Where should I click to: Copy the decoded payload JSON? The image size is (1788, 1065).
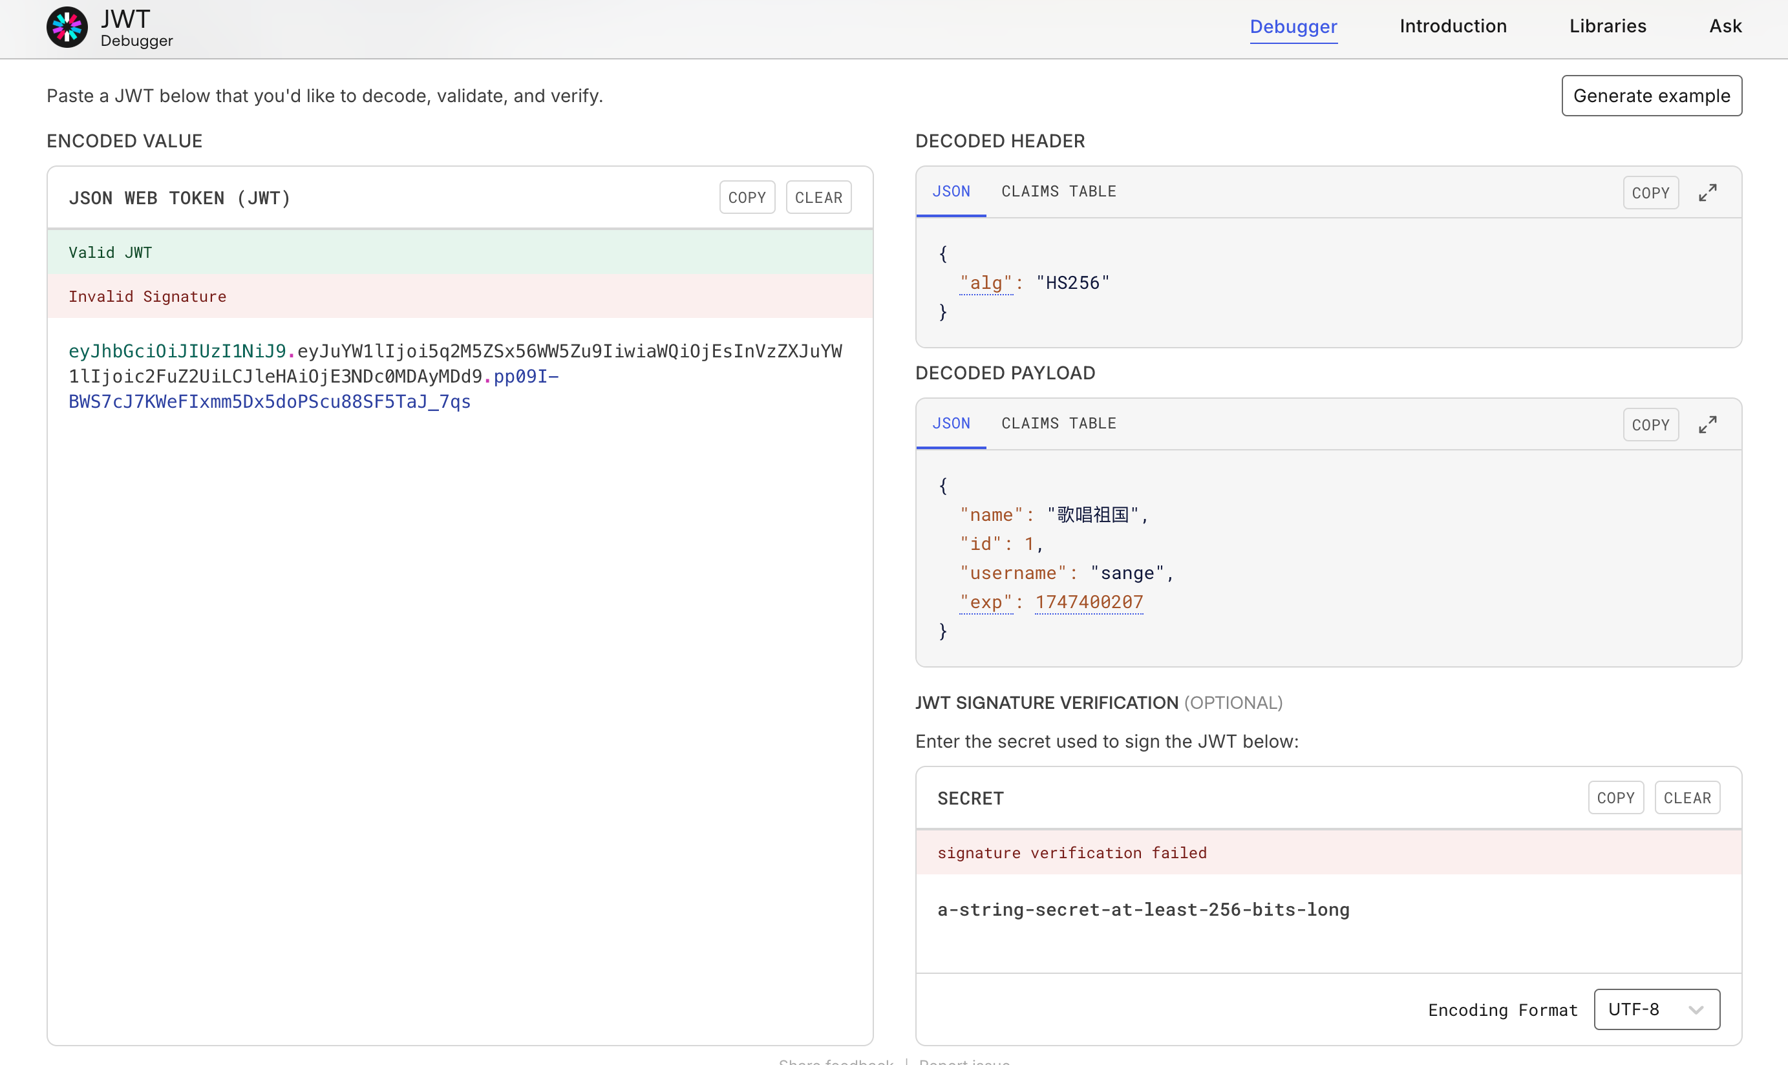[x=1650, y=424]
